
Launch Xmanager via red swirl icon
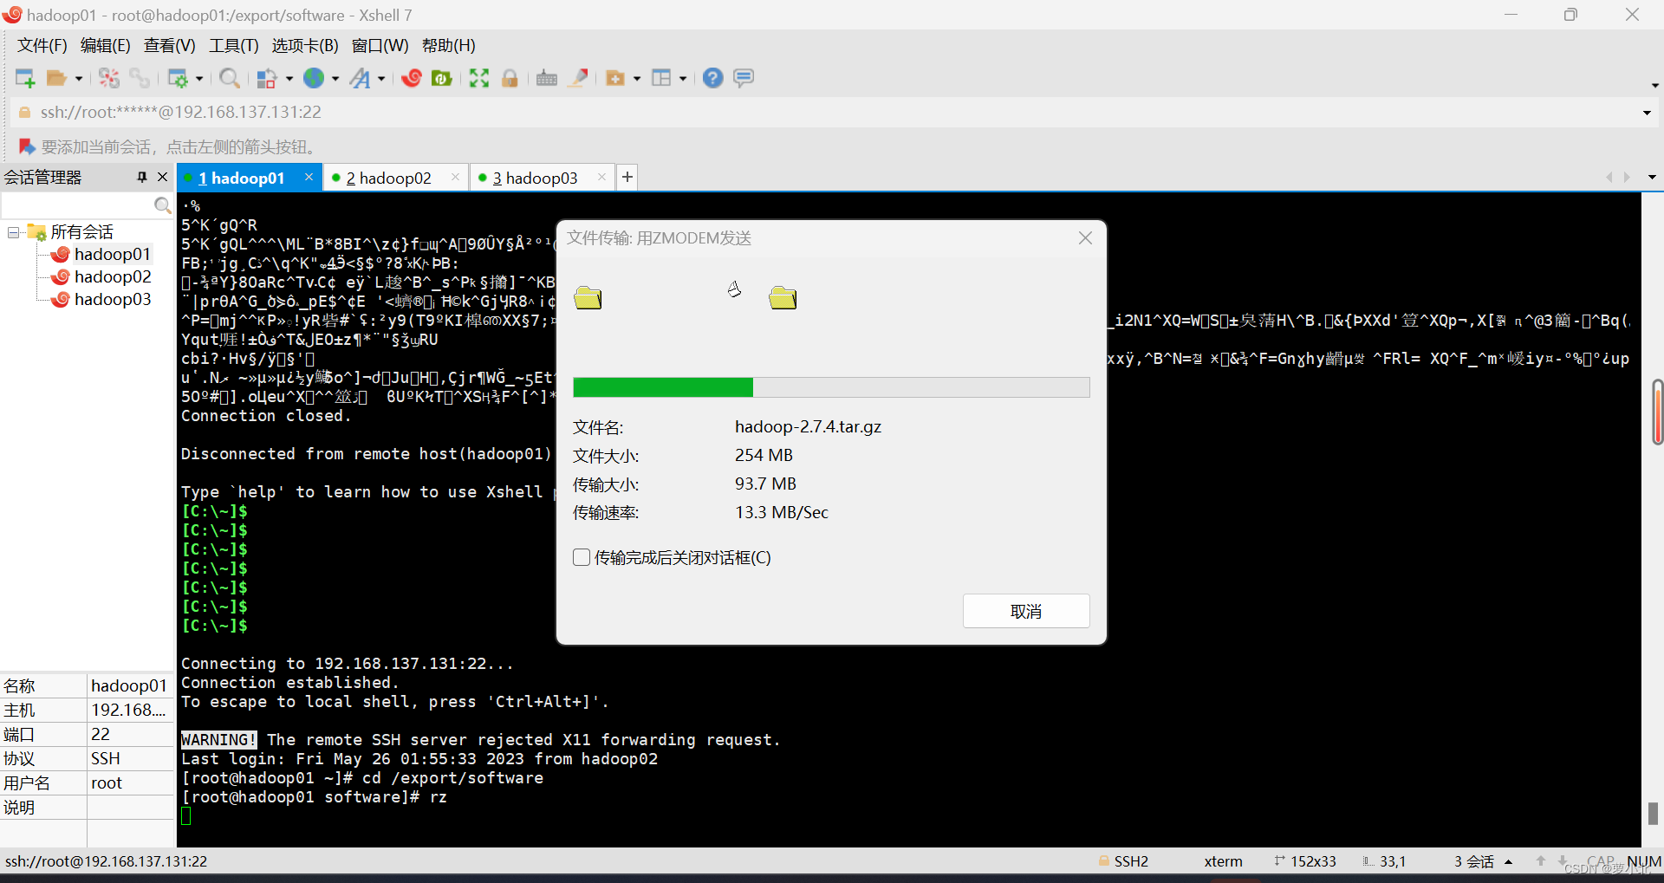[x=412, y=78]
